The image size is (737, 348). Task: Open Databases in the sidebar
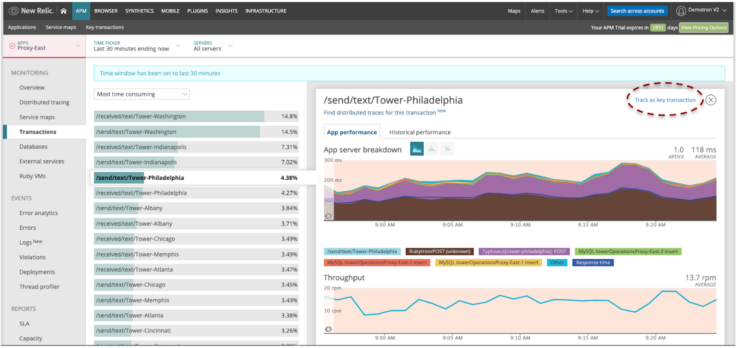[x=33, y=147]
